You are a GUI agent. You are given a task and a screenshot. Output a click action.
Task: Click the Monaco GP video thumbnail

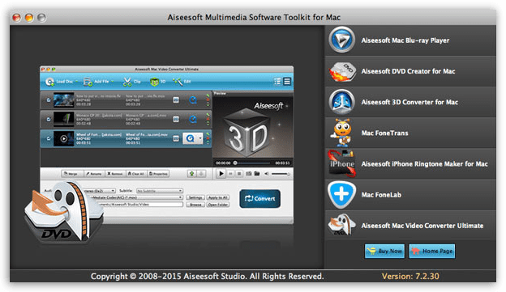(63, 119)
